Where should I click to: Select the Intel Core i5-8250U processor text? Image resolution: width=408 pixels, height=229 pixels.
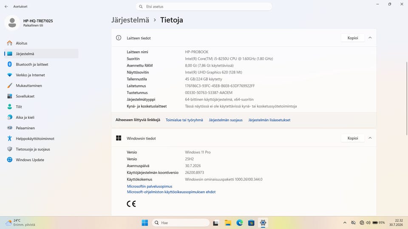pos(229,59)
